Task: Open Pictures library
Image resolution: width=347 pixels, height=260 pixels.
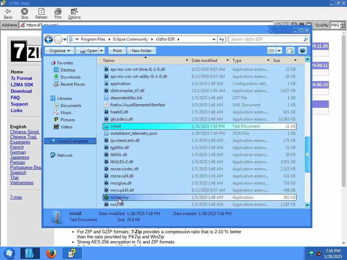Action: [x=64, y=120]
